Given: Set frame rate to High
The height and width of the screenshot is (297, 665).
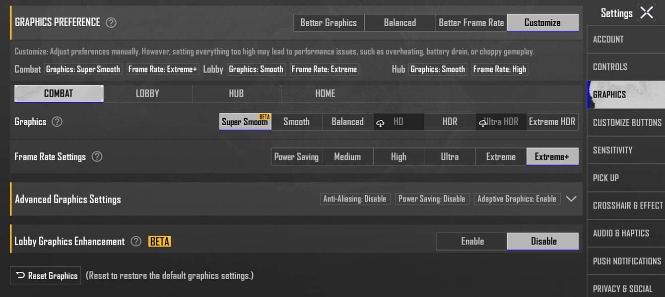Looking at the screenshot, I should (399, 157).
